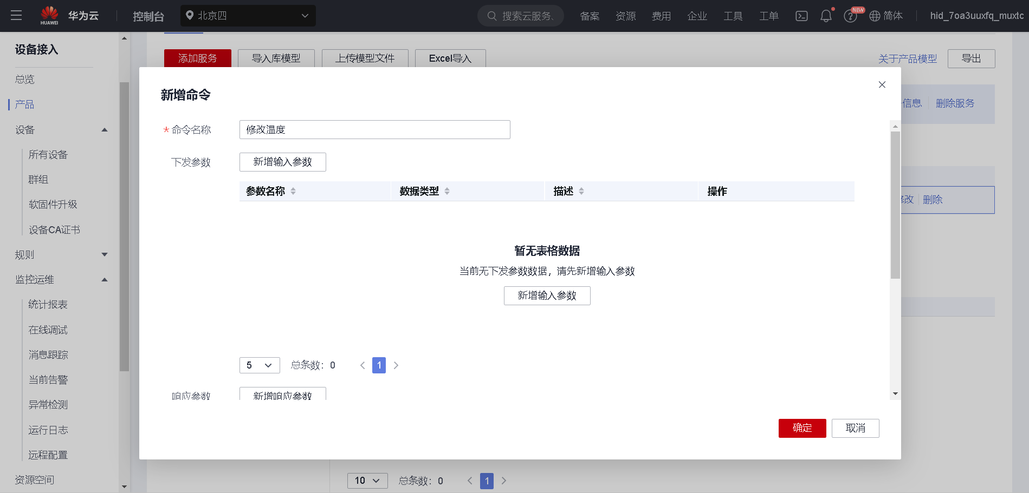This screenshot has height=493, width=1029.
Task: Open 当前告警 in sidebar
Action: point(48,380)
